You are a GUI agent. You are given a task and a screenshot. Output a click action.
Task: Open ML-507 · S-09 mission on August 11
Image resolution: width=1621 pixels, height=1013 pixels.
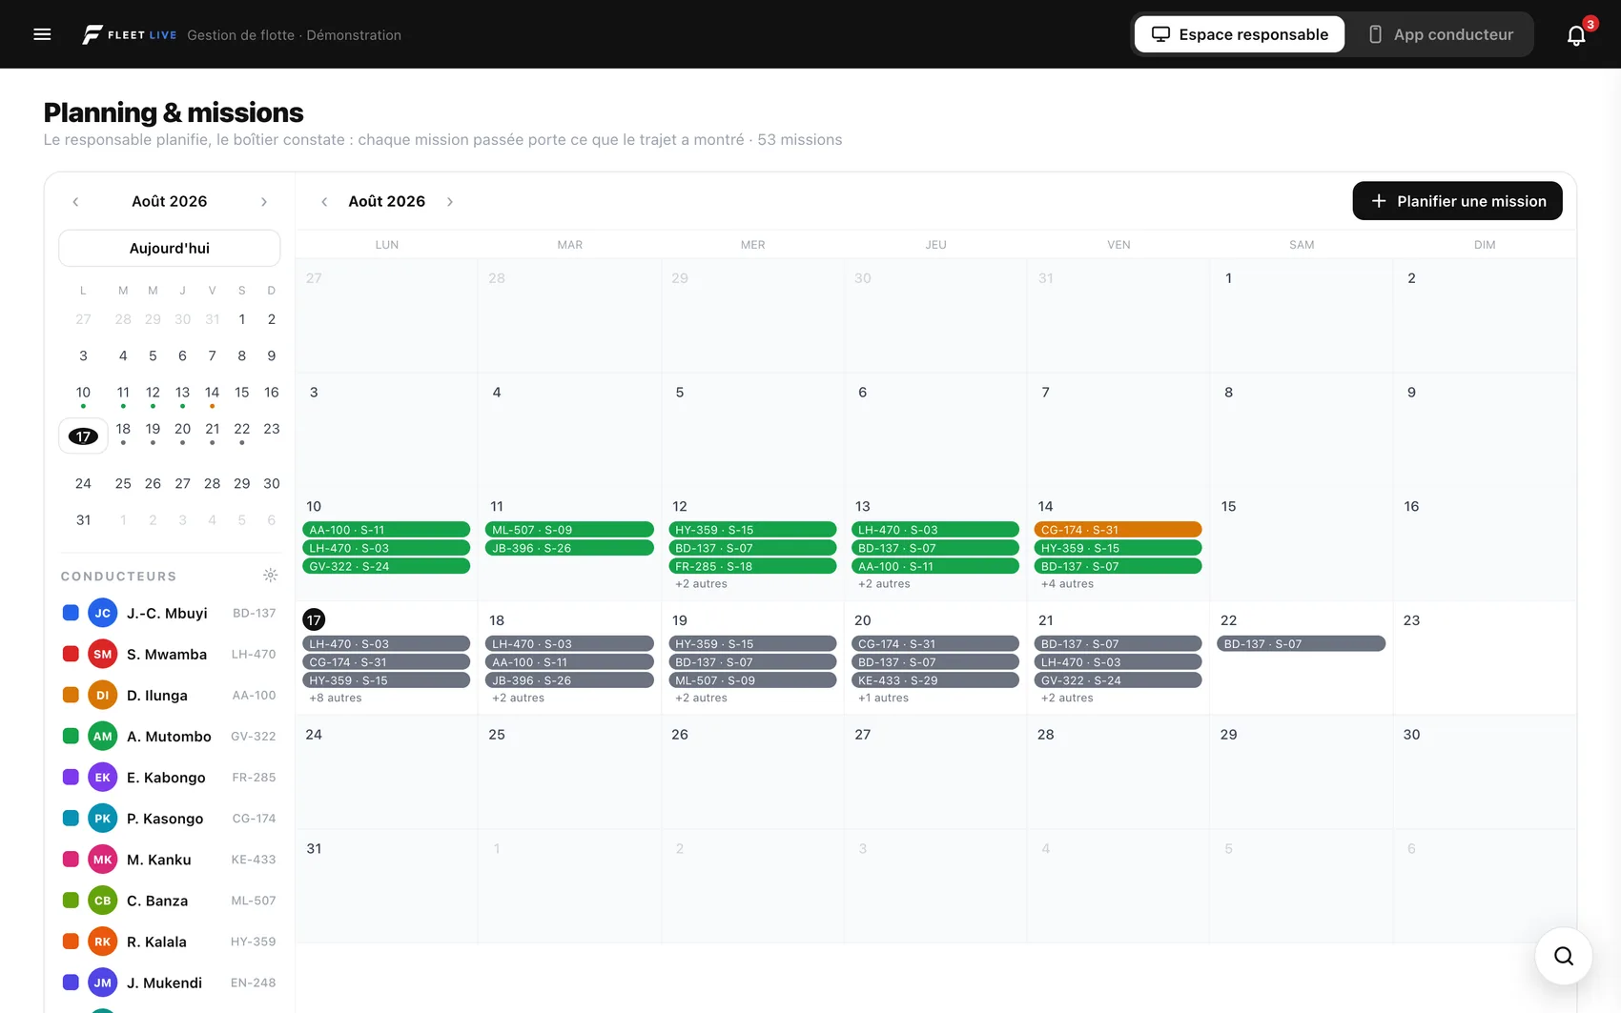pos(569,530)
